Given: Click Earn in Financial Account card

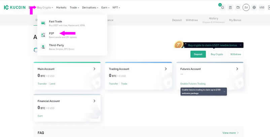Looking at the screenshot, I should [40, 116].
